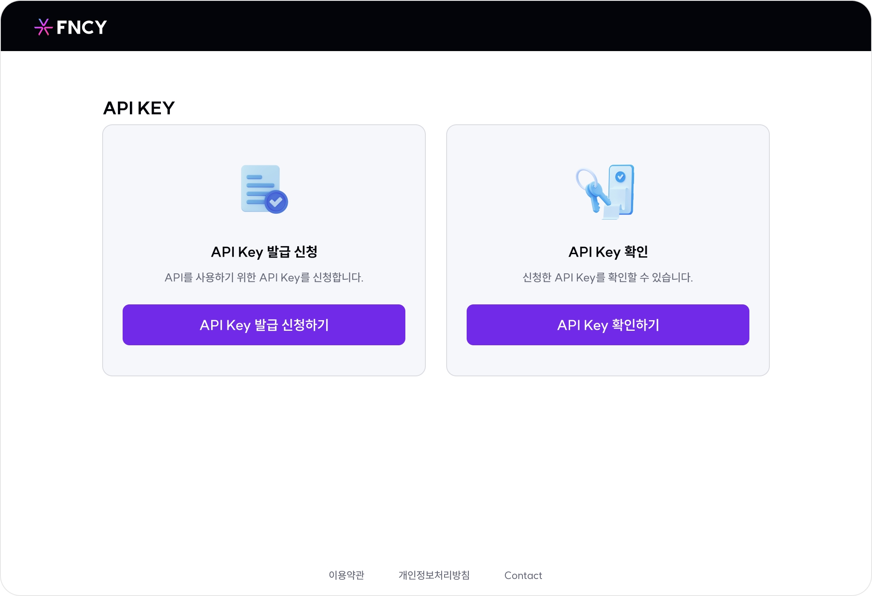This screenshot has width=872, height=596.
Task: Click the API KEY page heading
Action: point(139,108)
